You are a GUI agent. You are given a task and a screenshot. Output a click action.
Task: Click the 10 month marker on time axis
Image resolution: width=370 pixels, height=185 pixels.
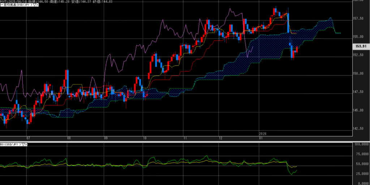click(145, 138)
